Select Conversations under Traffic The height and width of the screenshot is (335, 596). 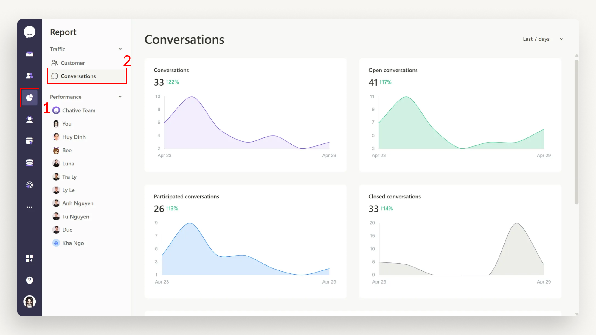pos(78,76)
